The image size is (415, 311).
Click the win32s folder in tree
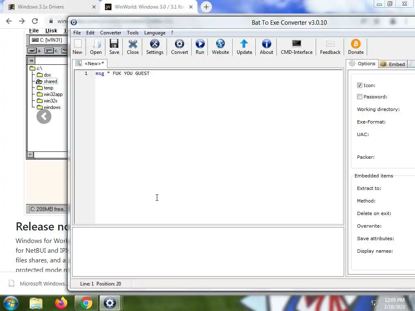pos(47,101)
